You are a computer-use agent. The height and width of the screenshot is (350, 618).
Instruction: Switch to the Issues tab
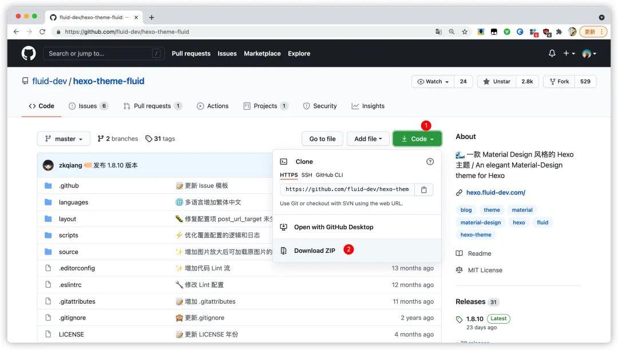point(88,106)
